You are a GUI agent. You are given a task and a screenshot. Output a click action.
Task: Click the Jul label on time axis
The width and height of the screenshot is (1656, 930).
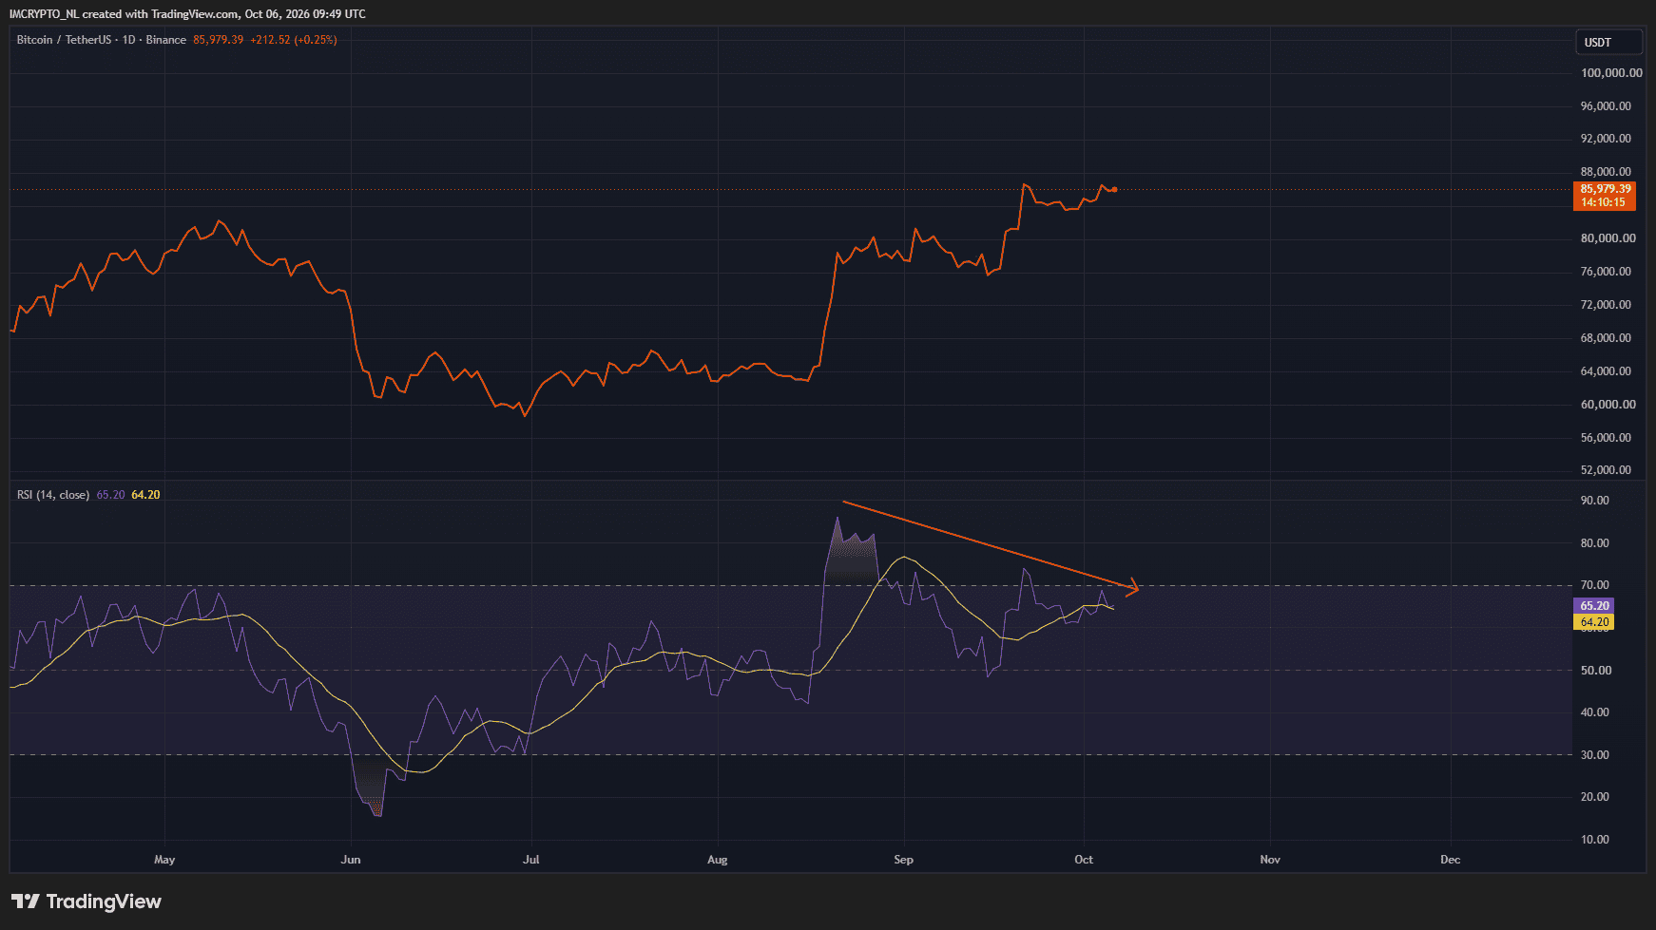click(x=530, y=860)
